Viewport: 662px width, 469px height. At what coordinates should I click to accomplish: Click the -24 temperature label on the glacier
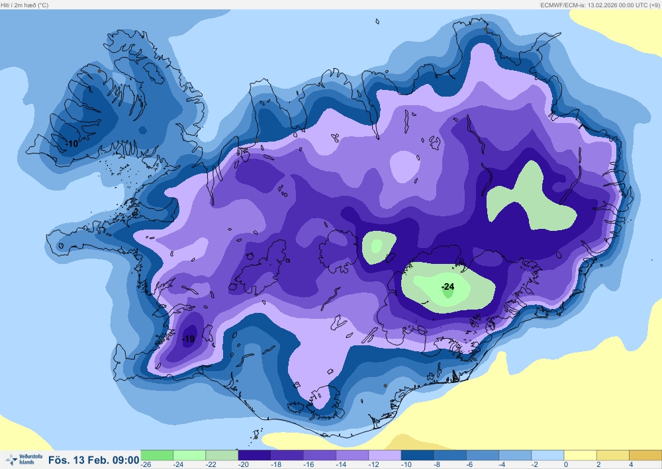point(448,287)
